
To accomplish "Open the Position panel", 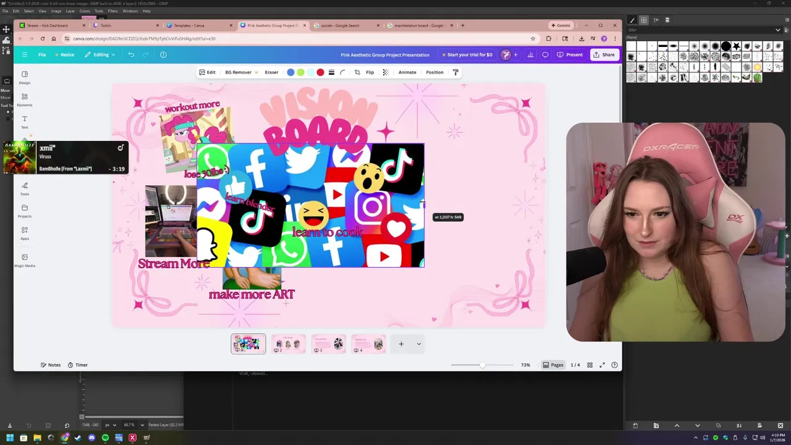I will click(434, 72).
